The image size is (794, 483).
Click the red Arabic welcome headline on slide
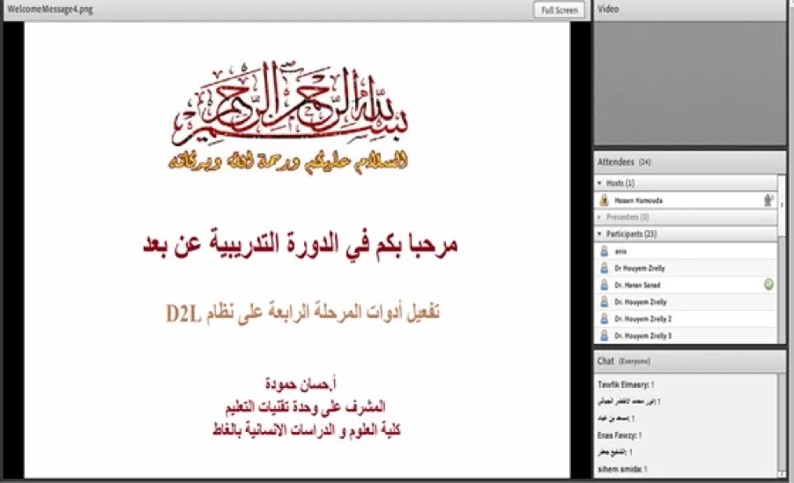[301, 244]
